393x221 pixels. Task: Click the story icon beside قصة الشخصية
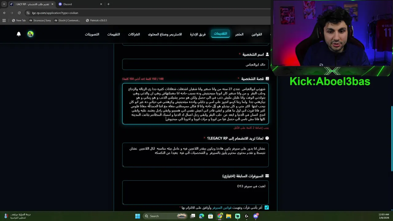coord(267,79)
